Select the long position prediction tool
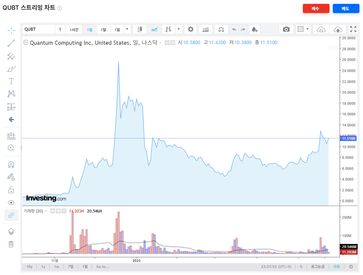The image size is (363, 275). (x=11, y=107)
